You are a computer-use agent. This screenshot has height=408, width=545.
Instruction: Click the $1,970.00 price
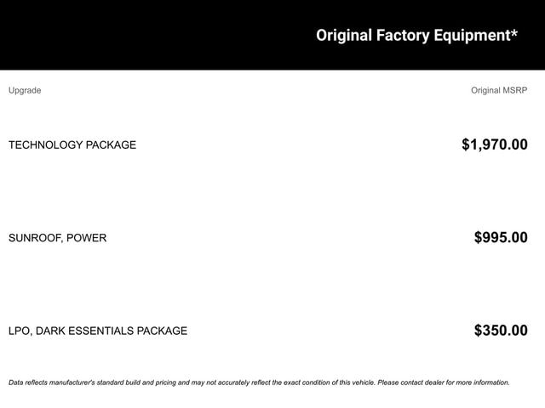pos(494,144)
